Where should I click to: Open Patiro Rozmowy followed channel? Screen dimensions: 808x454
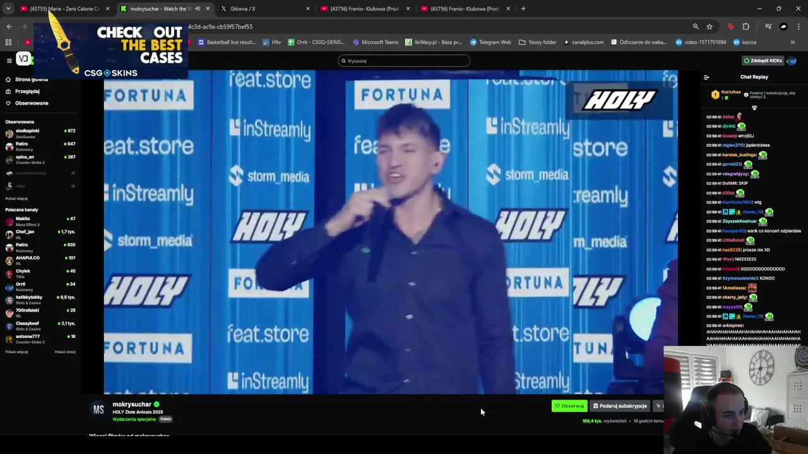(40, 146)
